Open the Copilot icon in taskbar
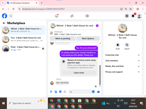 tap(52, 101)
